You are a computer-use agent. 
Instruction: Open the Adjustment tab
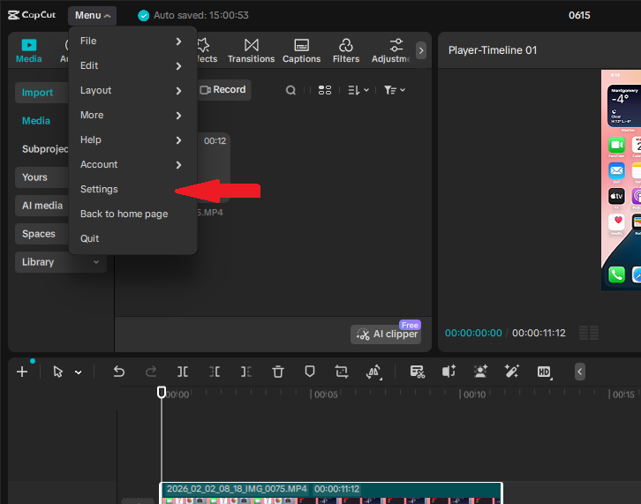click(x=391, y=50)
